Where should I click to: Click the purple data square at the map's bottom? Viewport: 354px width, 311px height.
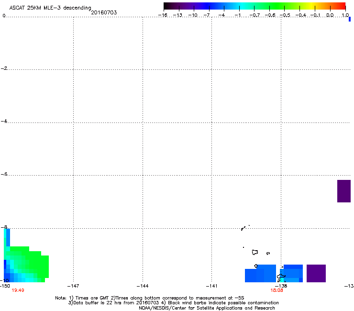316,273
